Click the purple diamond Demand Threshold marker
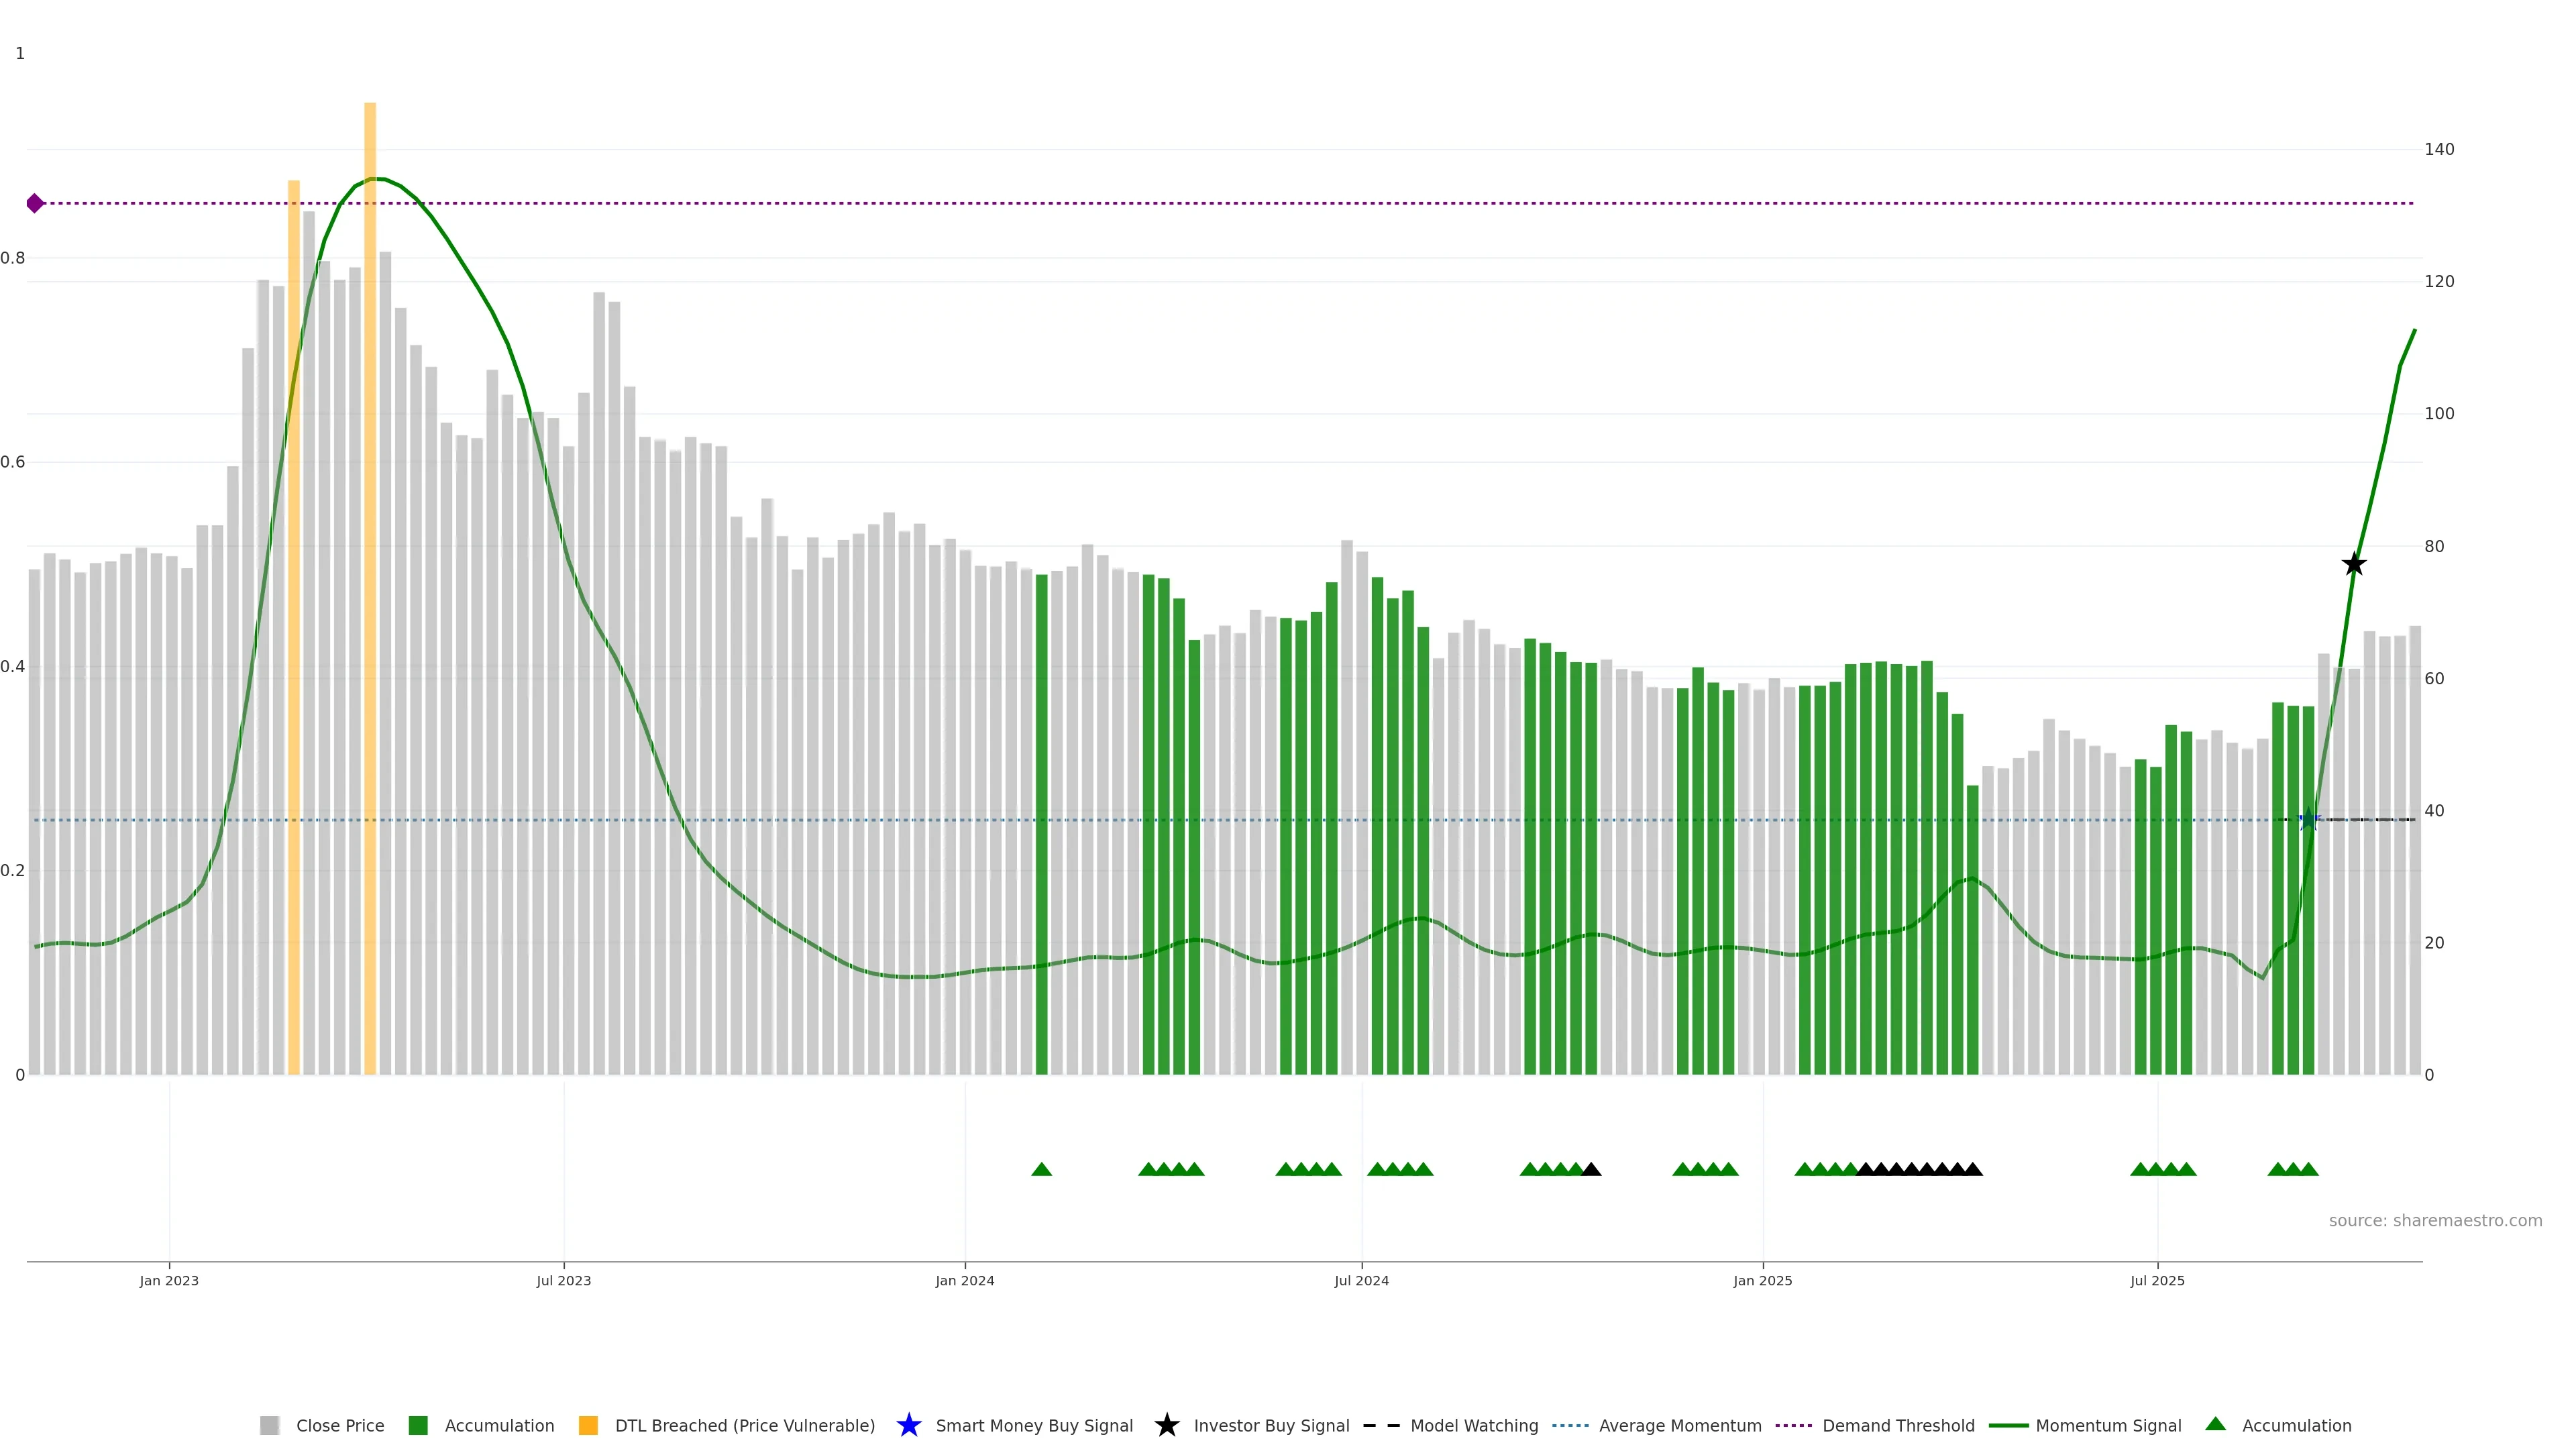This screenshot has height=1449, width=2576. 35,204
